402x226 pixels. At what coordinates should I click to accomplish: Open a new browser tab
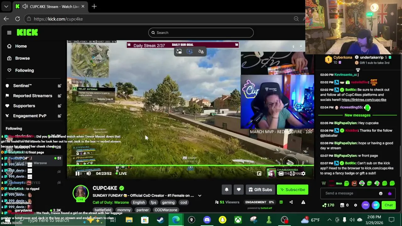point(94,6)
